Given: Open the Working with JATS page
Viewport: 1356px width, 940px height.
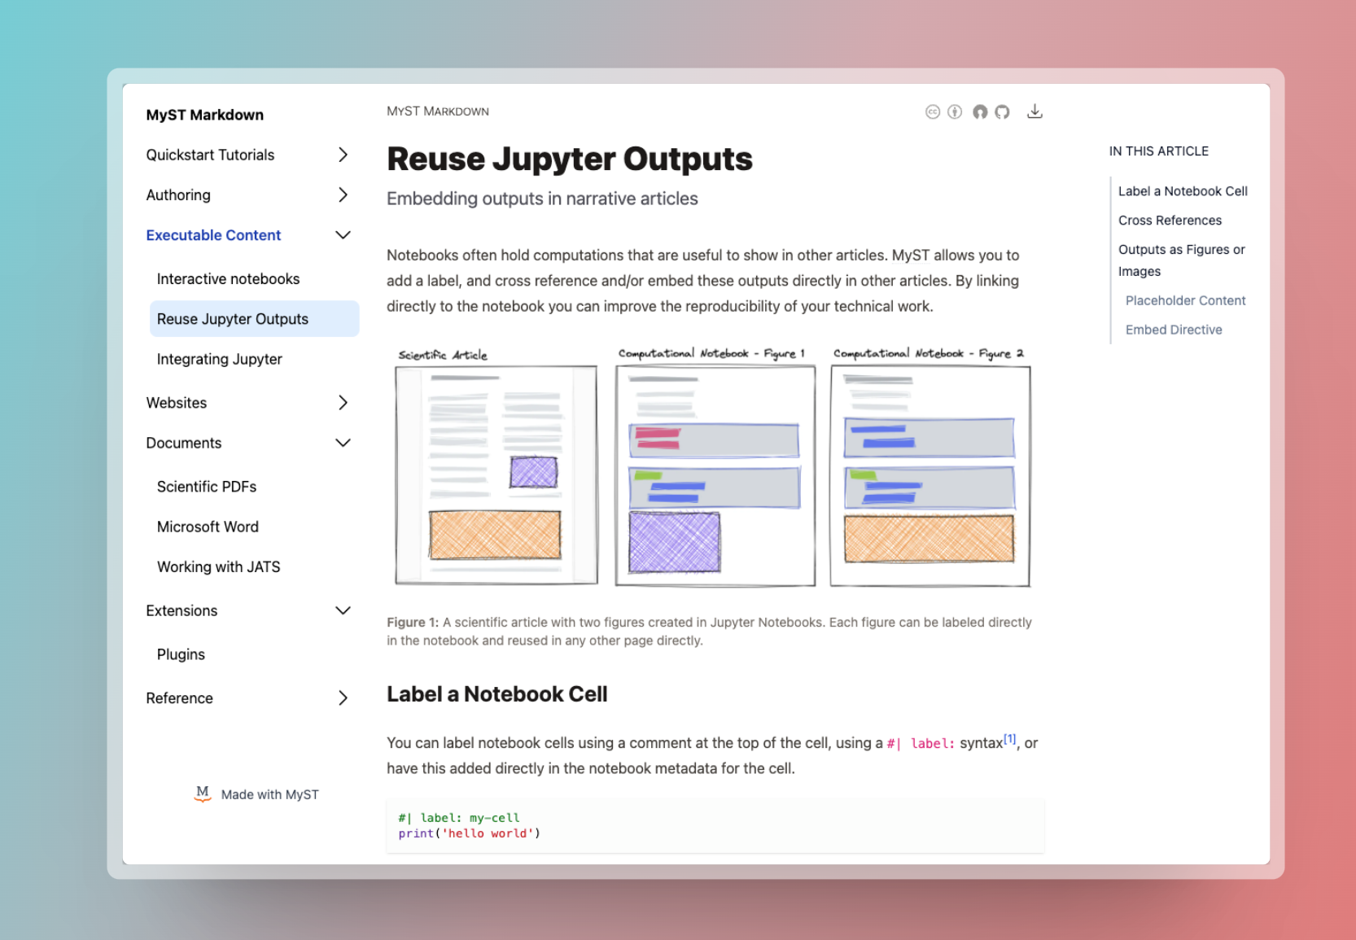Looking at the screenshot, I should pos(218,566).
